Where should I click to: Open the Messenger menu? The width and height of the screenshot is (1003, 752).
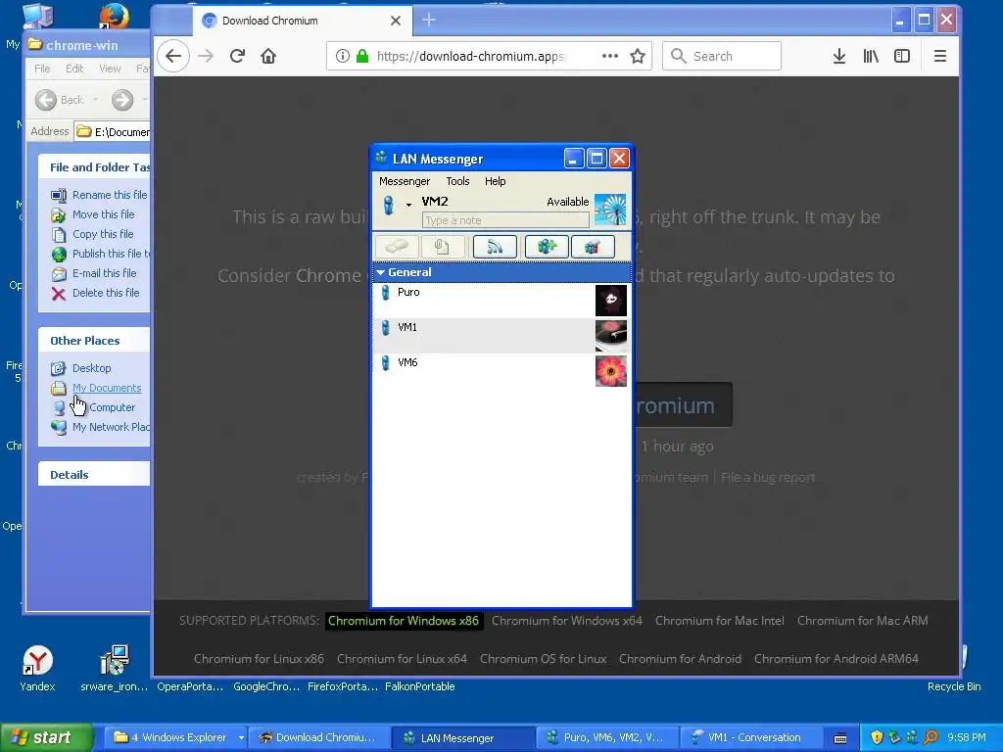point(405,181)
